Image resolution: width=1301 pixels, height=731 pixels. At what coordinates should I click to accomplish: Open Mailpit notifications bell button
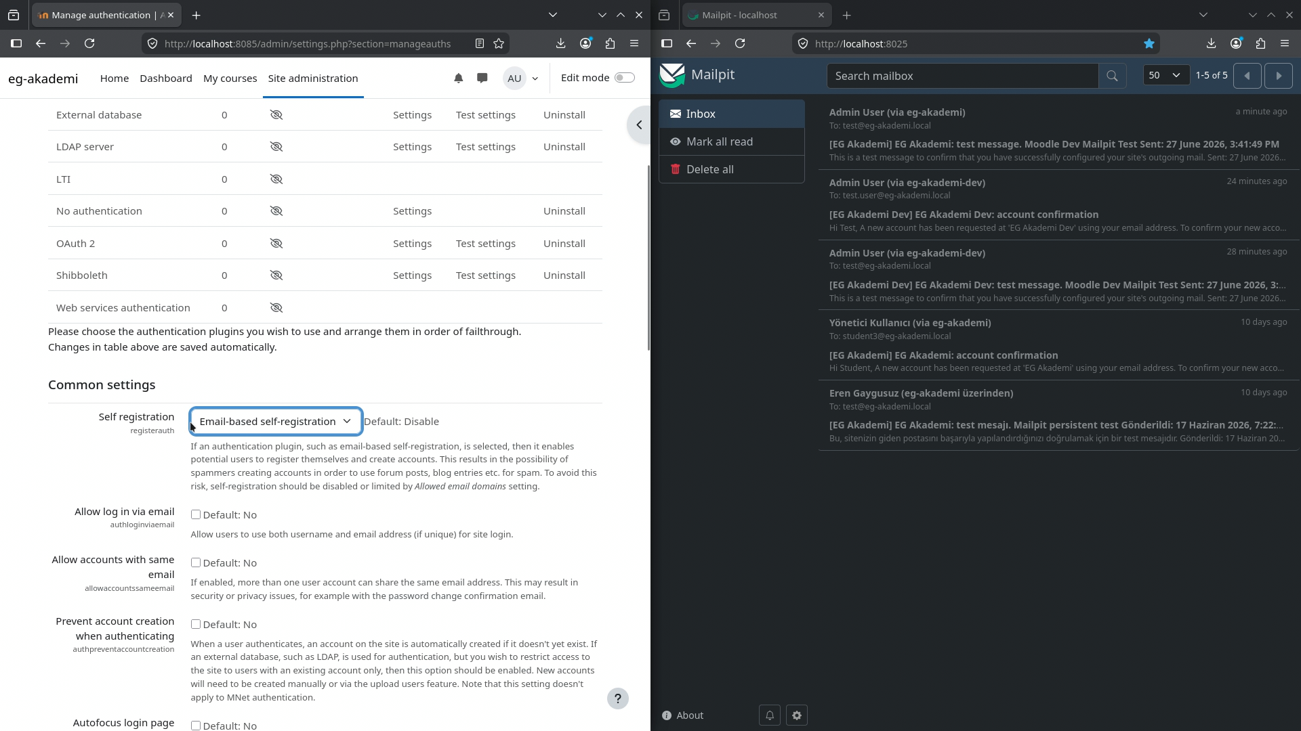tap(770, 715)
